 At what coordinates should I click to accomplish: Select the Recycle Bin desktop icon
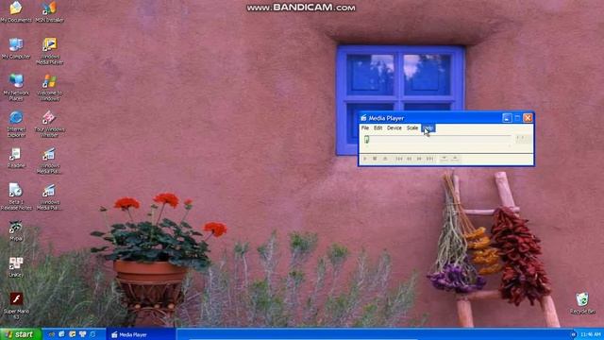click(582, 303)
